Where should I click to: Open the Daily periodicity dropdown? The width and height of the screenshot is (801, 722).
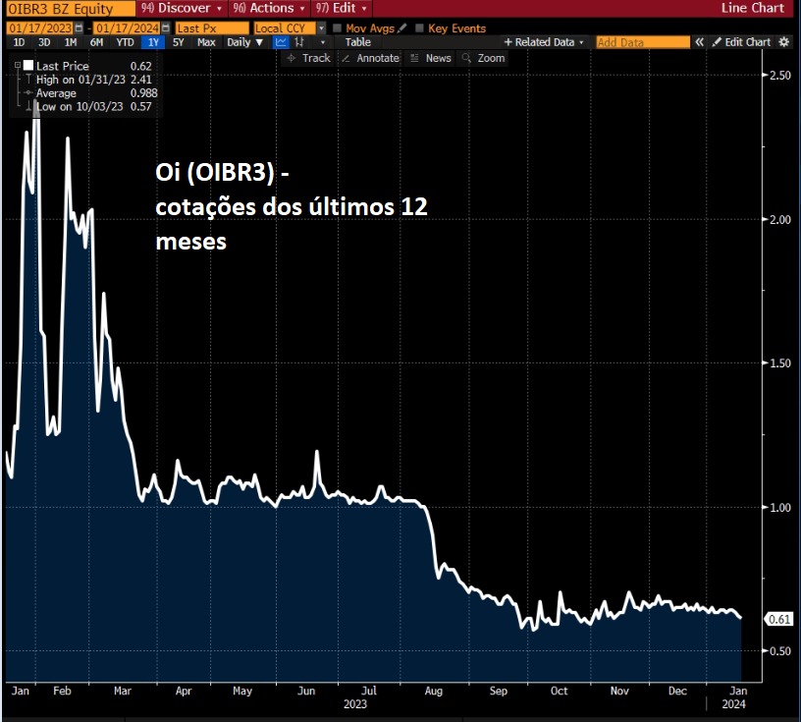click(244, 42)
